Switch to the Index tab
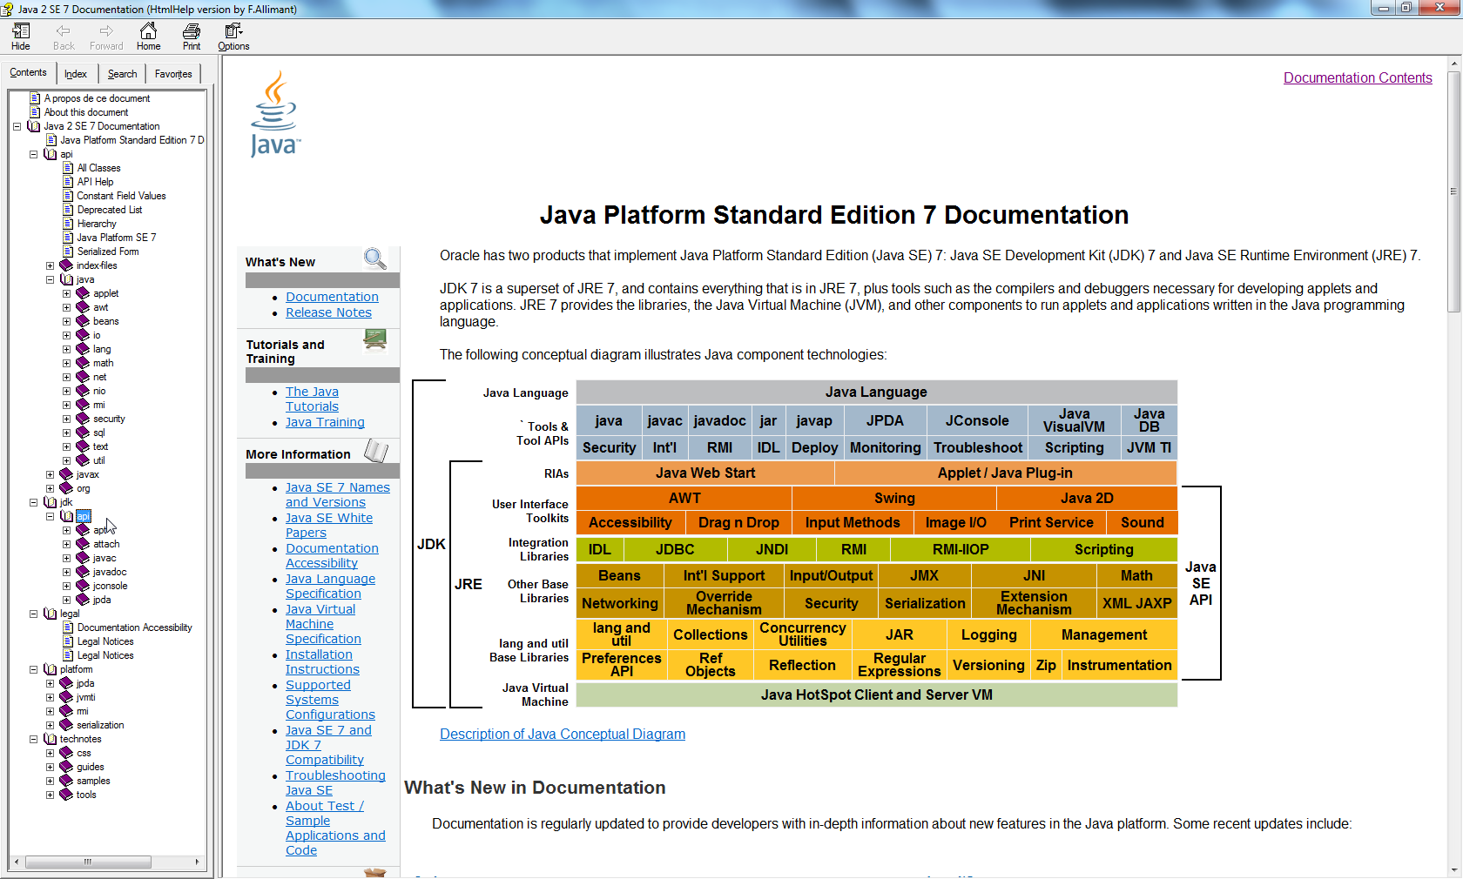The height and width of the screenshot is (879, 1463). [x=76, y=74]
